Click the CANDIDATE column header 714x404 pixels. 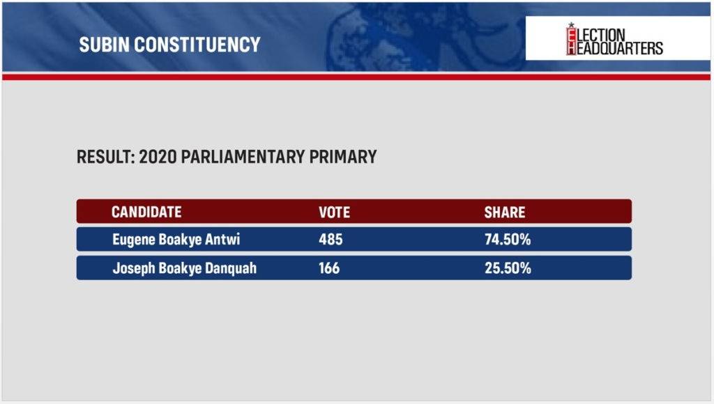point(146,212)
